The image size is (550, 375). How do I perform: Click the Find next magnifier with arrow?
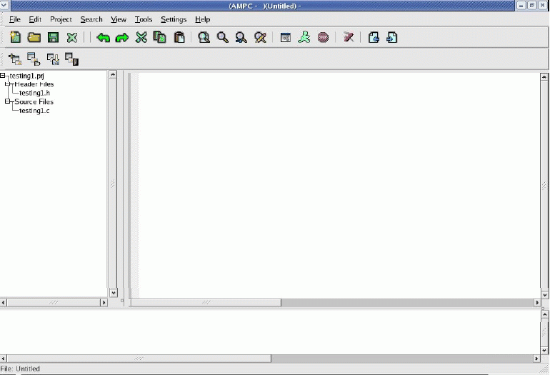(x=241, y=37)
